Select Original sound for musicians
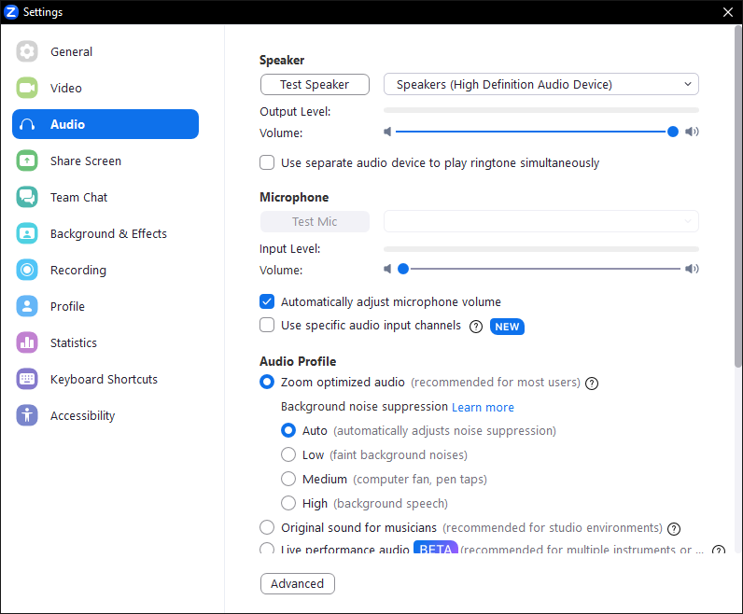Viewport: 743px width, 614px height. (267, 527)
